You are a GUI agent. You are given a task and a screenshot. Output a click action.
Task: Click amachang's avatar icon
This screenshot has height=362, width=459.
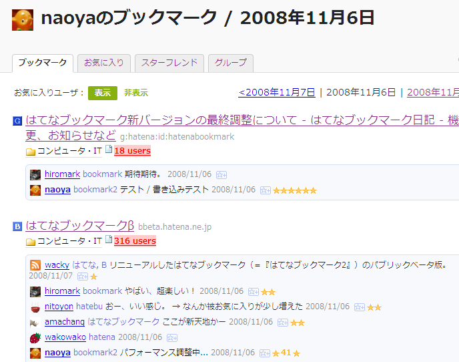click(x=35, y=323)
